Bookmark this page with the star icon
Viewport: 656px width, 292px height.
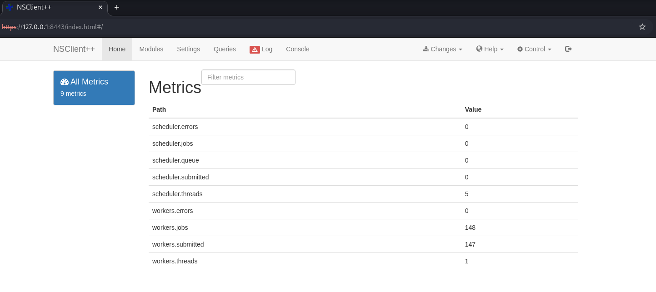[x=642, y=27]
